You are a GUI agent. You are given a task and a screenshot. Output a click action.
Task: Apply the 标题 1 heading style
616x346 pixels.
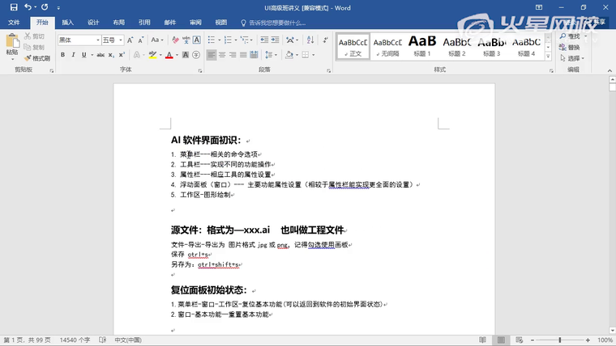tap(421, 45)
